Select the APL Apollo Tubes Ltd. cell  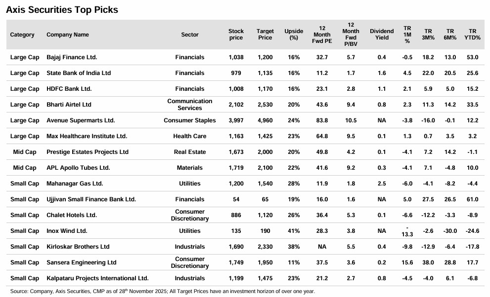78,168
